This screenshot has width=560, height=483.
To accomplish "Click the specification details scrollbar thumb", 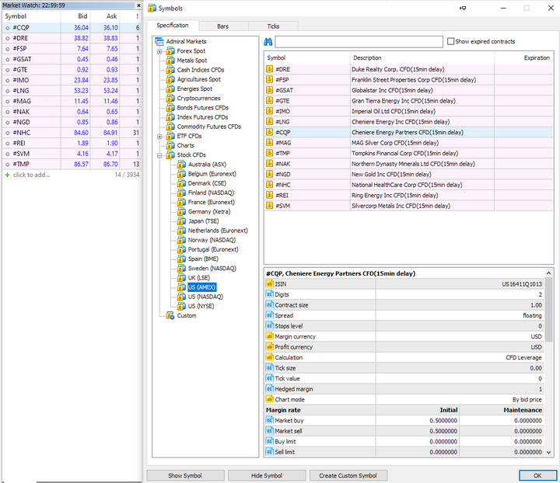I will click(x=548, y=310).
